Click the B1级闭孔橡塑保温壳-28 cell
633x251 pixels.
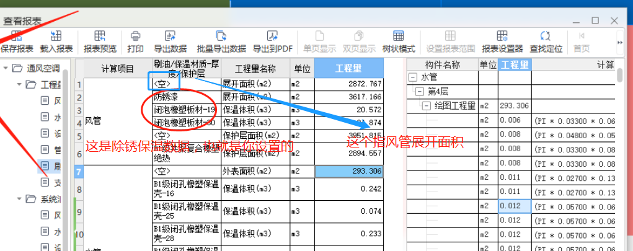(187, 234)
